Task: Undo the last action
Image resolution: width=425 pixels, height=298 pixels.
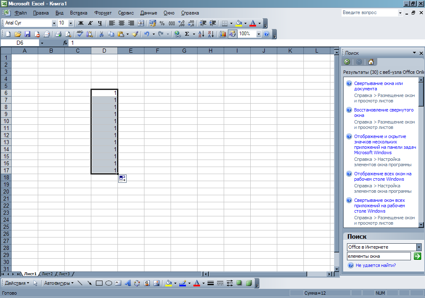Action: (147, 34)
